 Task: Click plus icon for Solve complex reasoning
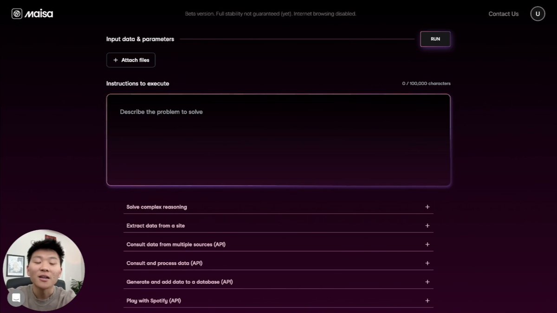tap(427, 207)
